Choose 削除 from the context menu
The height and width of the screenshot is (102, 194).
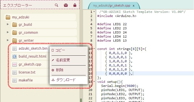(x=69, y=70)
